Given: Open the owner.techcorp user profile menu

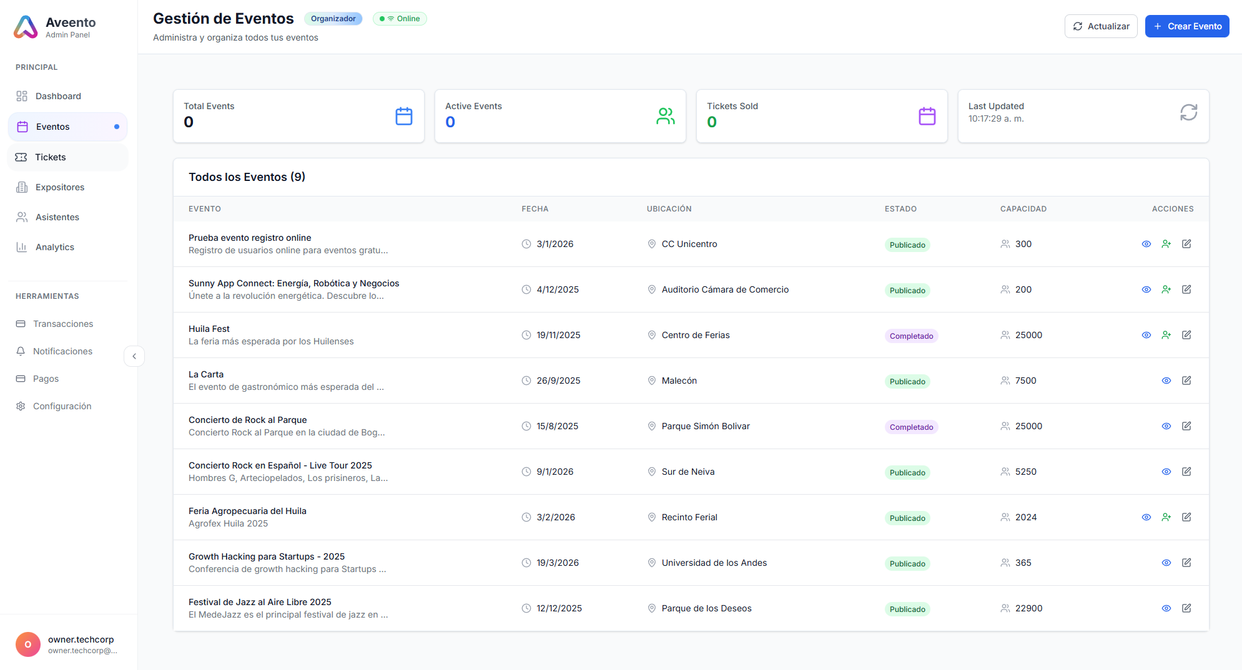Looking at the screenshot, I should pos(67,644).
